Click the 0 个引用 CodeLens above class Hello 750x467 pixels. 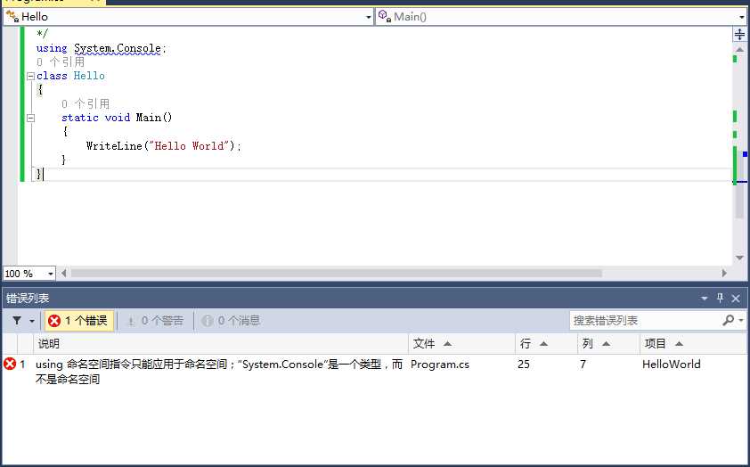(x=61, y=62)
